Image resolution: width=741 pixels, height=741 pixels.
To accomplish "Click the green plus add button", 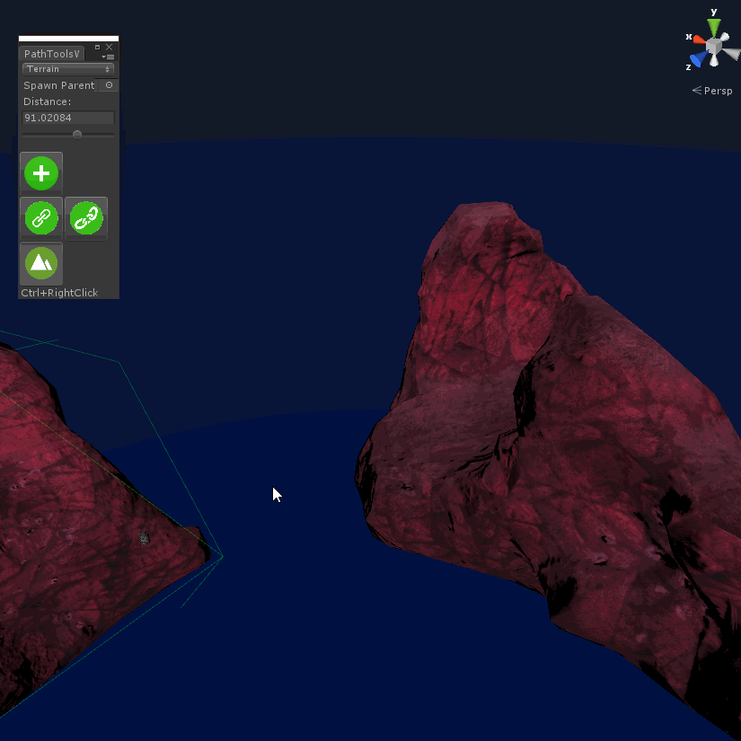I will click(41, 173).
